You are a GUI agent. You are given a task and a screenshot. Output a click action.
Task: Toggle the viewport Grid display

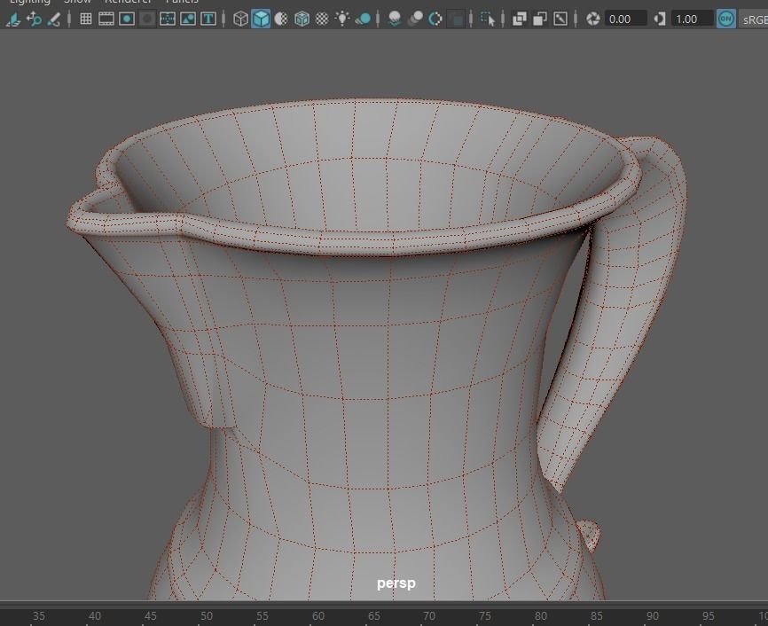tap(86, 20)
